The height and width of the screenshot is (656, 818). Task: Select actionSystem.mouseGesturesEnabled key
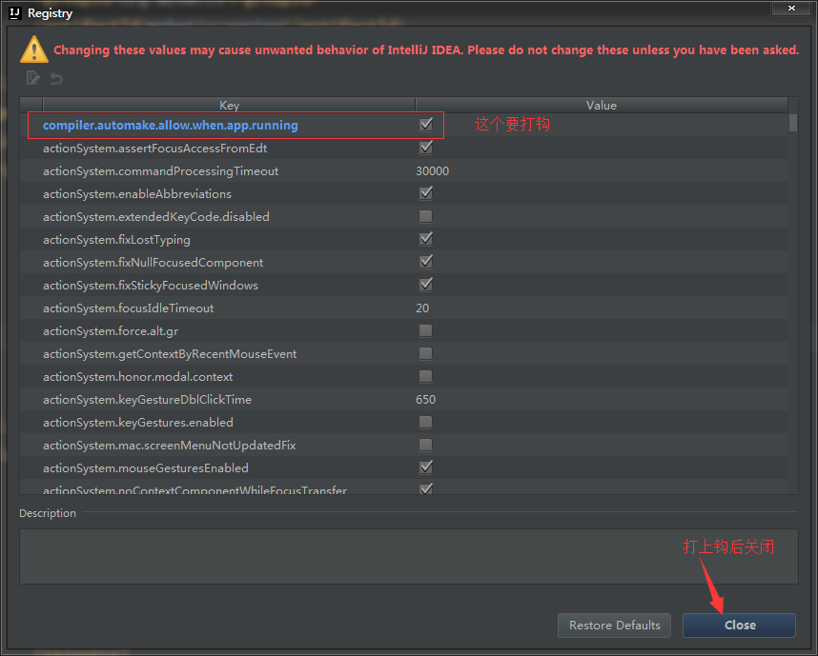coord(146,468)
